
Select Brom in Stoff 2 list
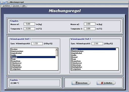pos(93,59)
